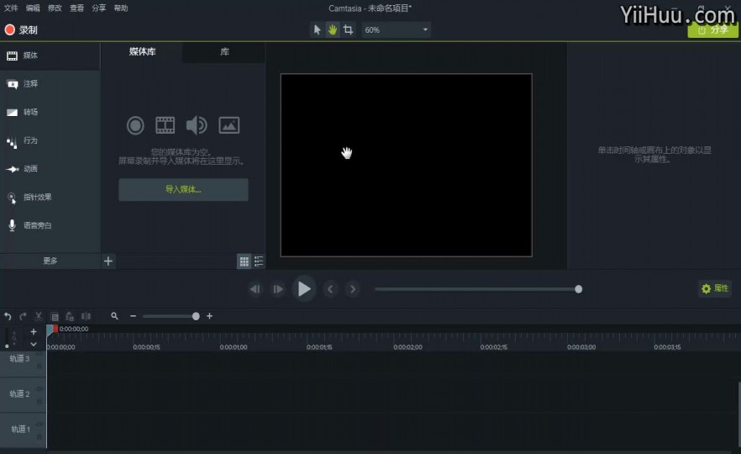Zoom in the timeline with plus

click(209, 316)
